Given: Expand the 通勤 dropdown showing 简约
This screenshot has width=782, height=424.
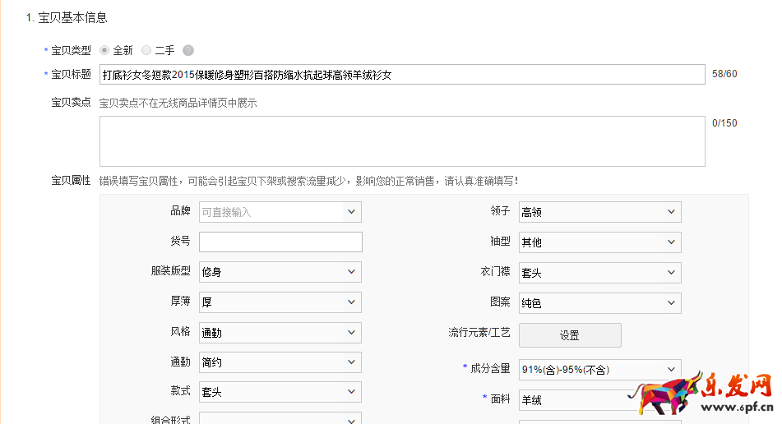Looking at the screenshot, I should (x=280, y=362).
